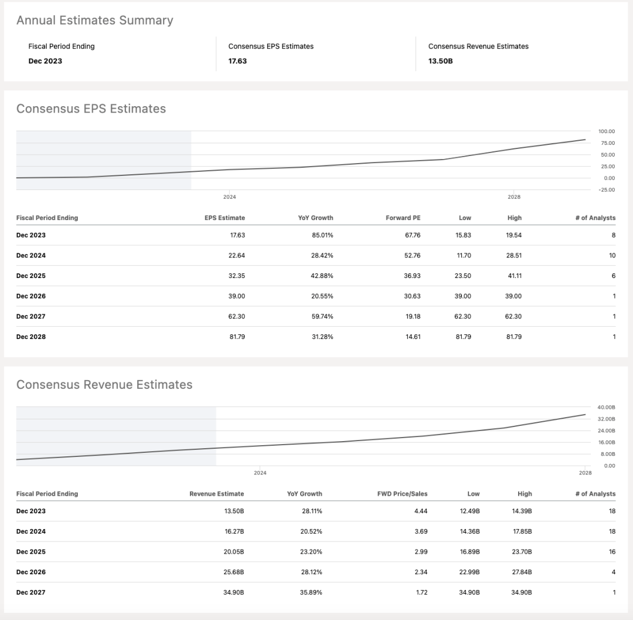Click the Revenue Estimate column header

[216, 494]
